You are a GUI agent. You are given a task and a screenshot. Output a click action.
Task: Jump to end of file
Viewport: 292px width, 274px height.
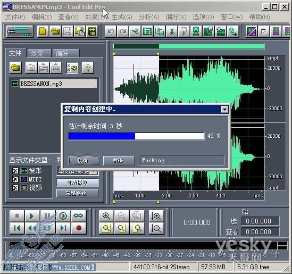tap(63, 228)
